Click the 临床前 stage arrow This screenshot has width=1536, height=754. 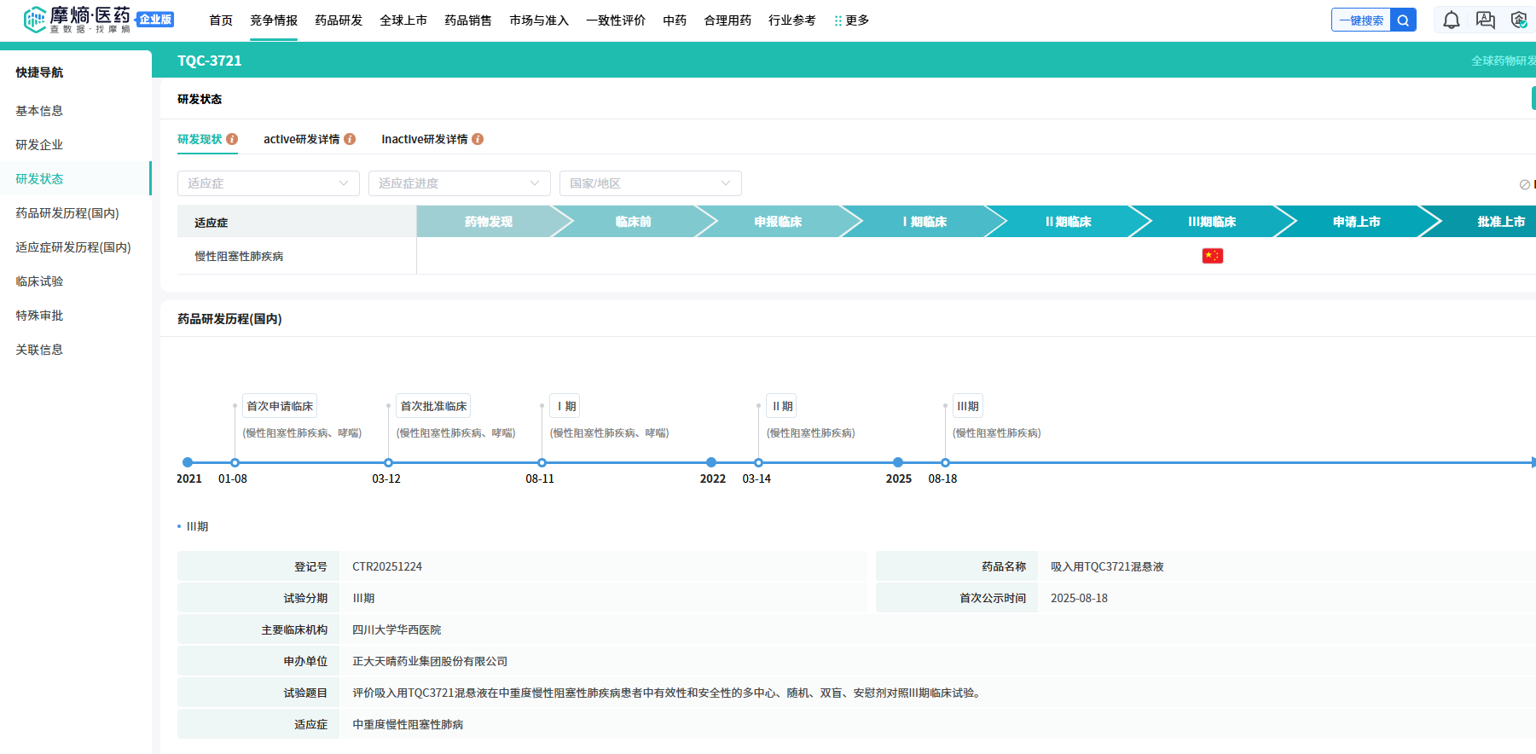coord(634,222)
